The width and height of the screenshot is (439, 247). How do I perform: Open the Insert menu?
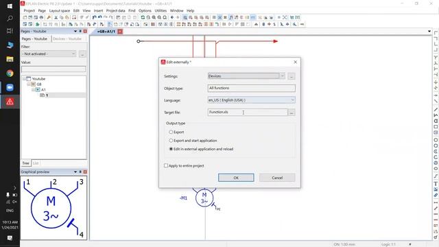tap(98, 11)
